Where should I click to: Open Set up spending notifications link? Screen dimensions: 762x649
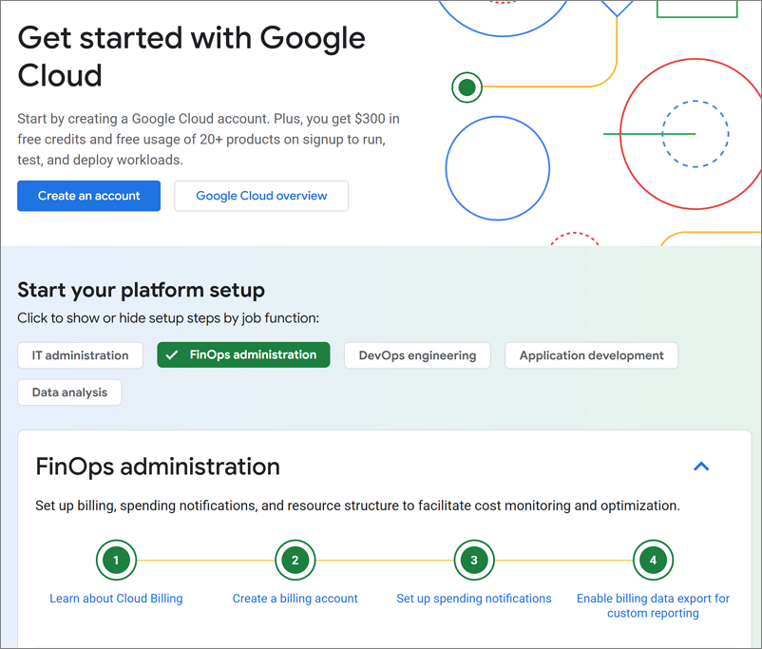pyautogui.click(x=474, y=599)
